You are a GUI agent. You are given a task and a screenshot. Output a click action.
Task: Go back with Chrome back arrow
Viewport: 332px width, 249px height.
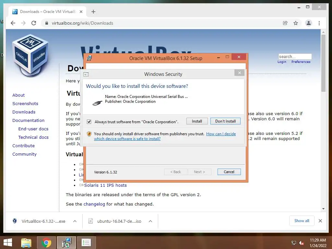[13, 23]
